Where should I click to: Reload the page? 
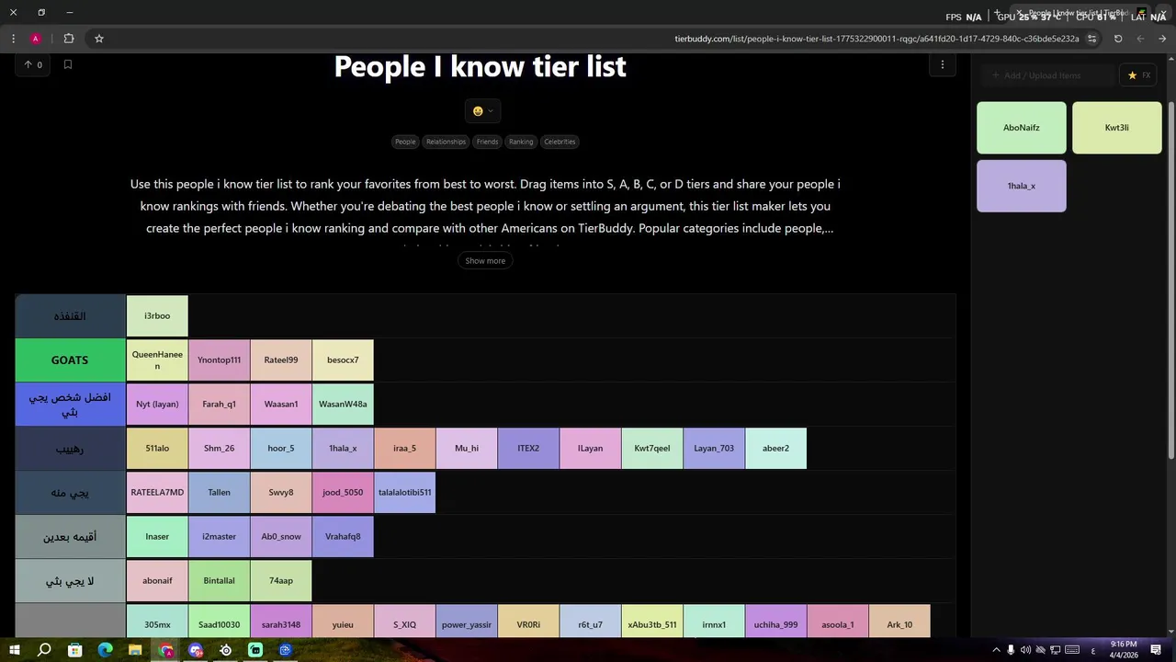(1118, 39)
